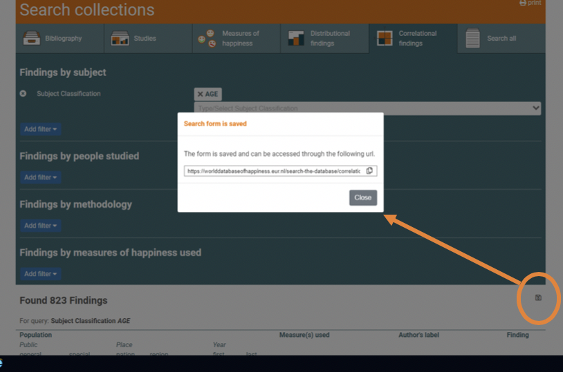The width and height of the screenshot is (563, 372).
Task: Open Add filter under Findings by methodology
Action: (41, 226)
